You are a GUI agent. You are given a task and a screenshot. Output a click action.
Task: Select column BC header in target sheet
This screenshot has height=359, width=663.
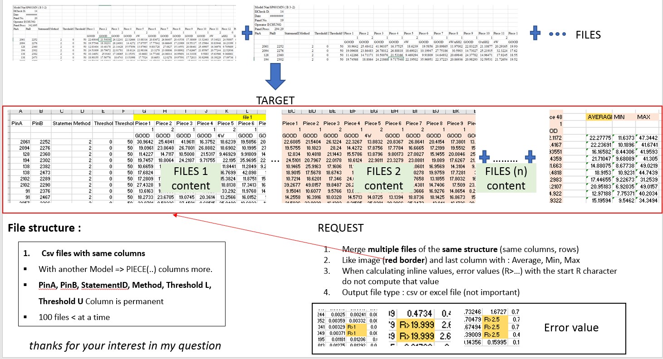[291, 111]
